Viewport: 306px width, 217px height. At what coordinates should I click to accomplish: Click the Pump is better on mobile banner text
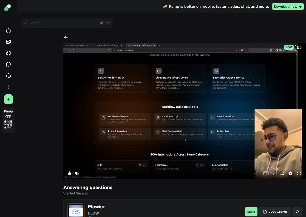pos(216,7)
